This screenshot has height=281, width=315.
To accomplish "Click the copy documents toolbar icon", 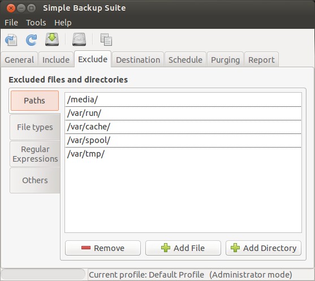I will tap(106, 40).
